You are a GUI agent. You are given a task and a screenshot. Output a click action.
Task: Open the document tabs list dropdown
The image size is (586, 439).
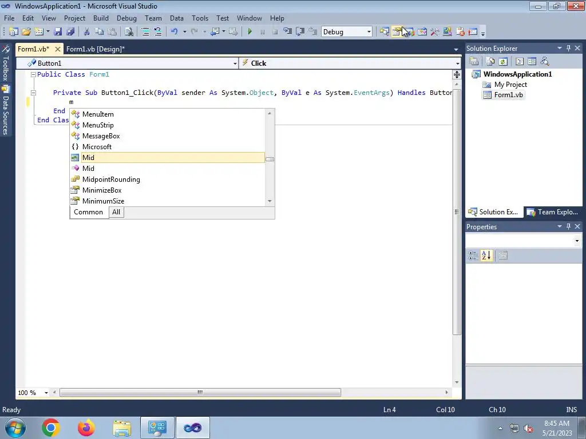coord(456,49)
